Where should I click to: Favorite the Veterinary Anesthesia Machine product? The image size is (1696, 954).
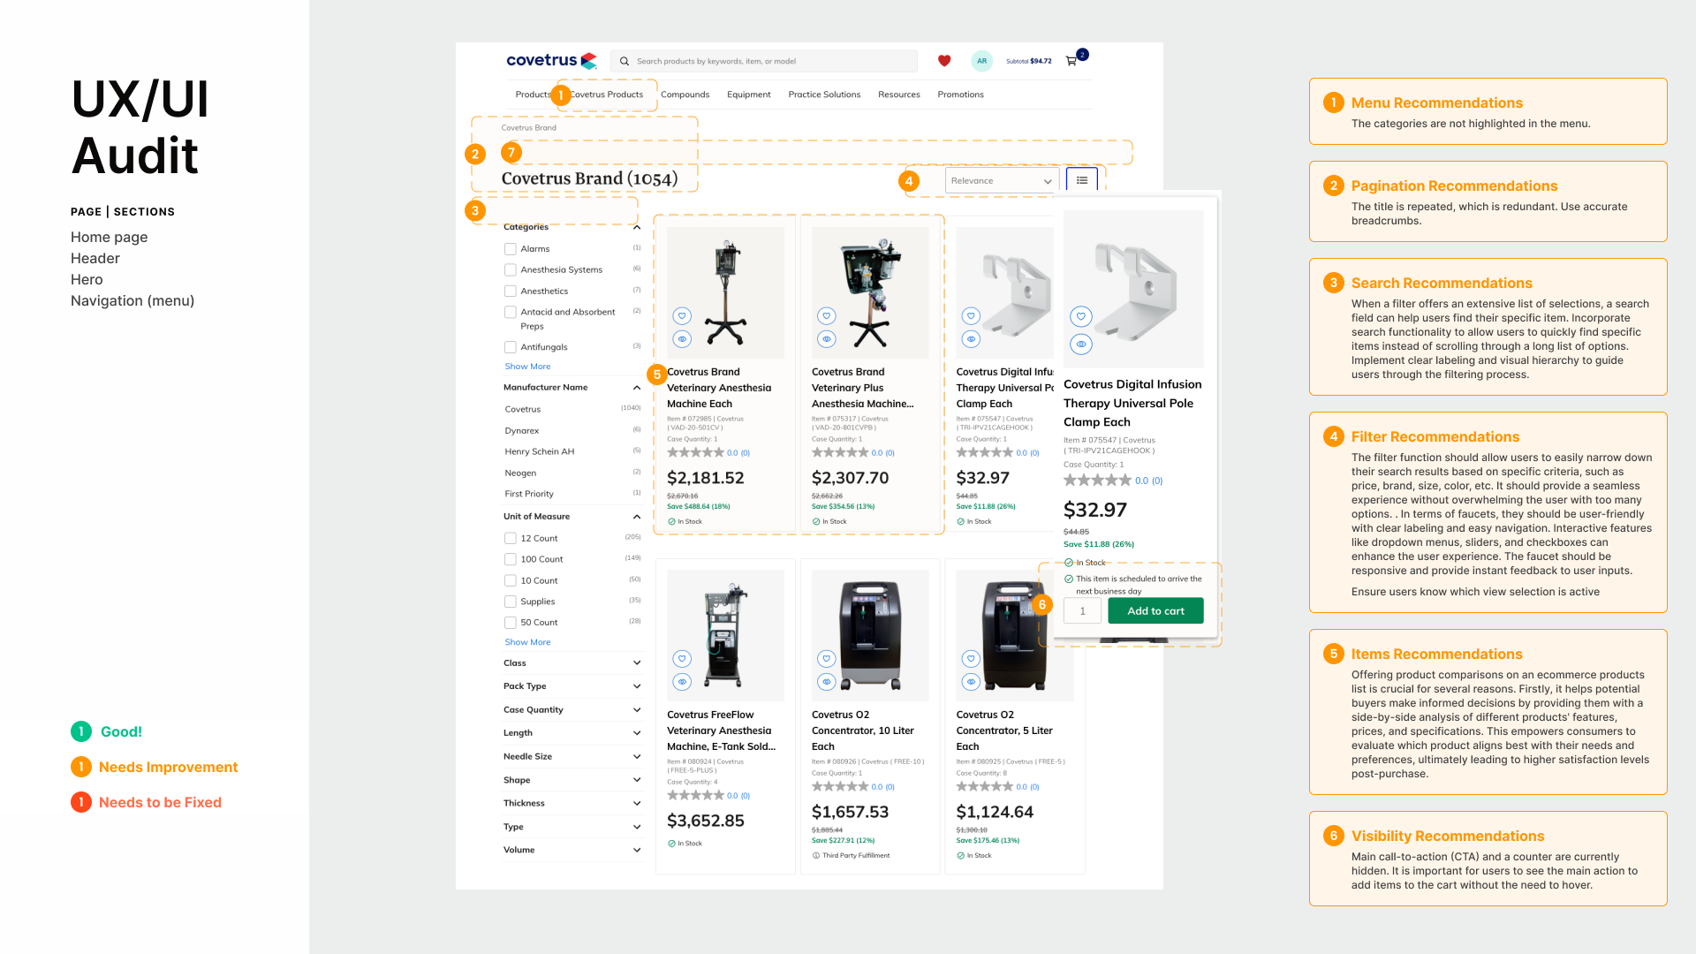[682, 316]
